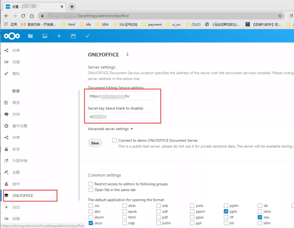The image size is (294, 228).
Task: Open 概览 in the admin sidebar
Action: 16,103
